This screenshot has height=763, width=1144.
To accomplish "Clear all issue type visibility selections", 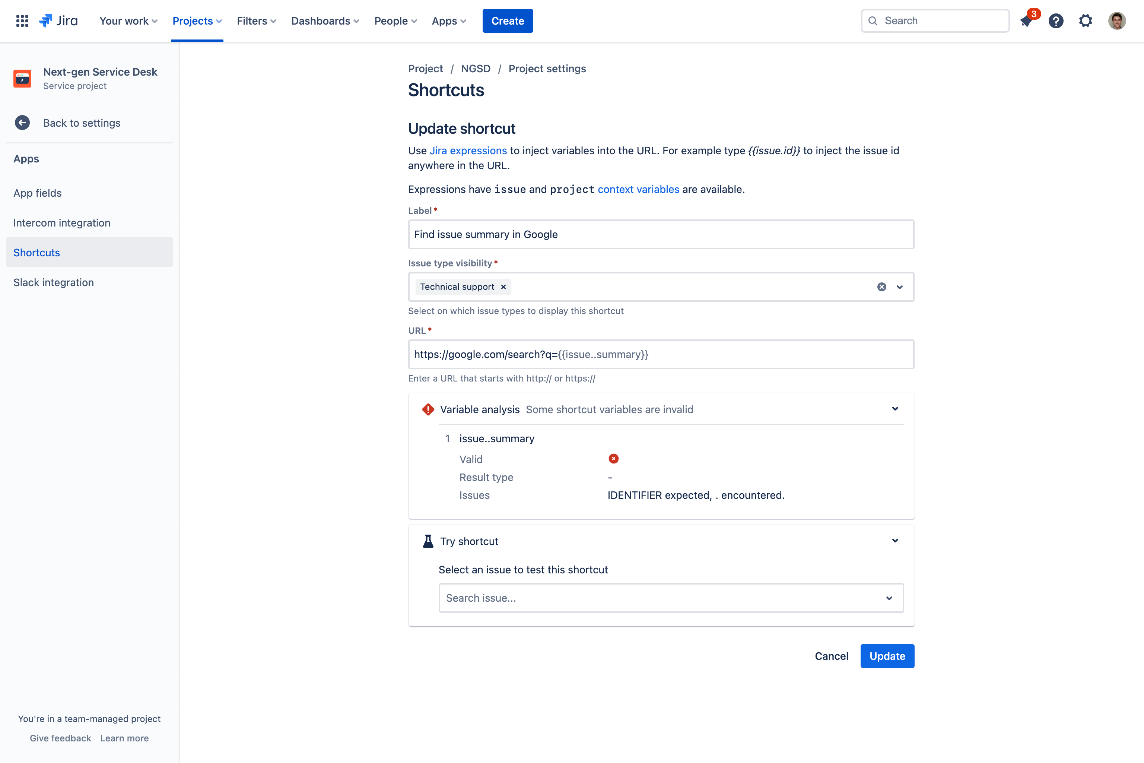I will [881, 287].
